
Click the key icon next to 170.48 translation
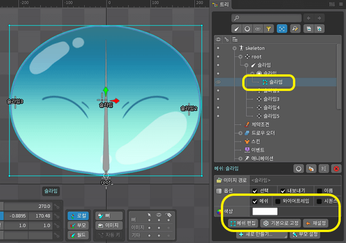[57, 216]
